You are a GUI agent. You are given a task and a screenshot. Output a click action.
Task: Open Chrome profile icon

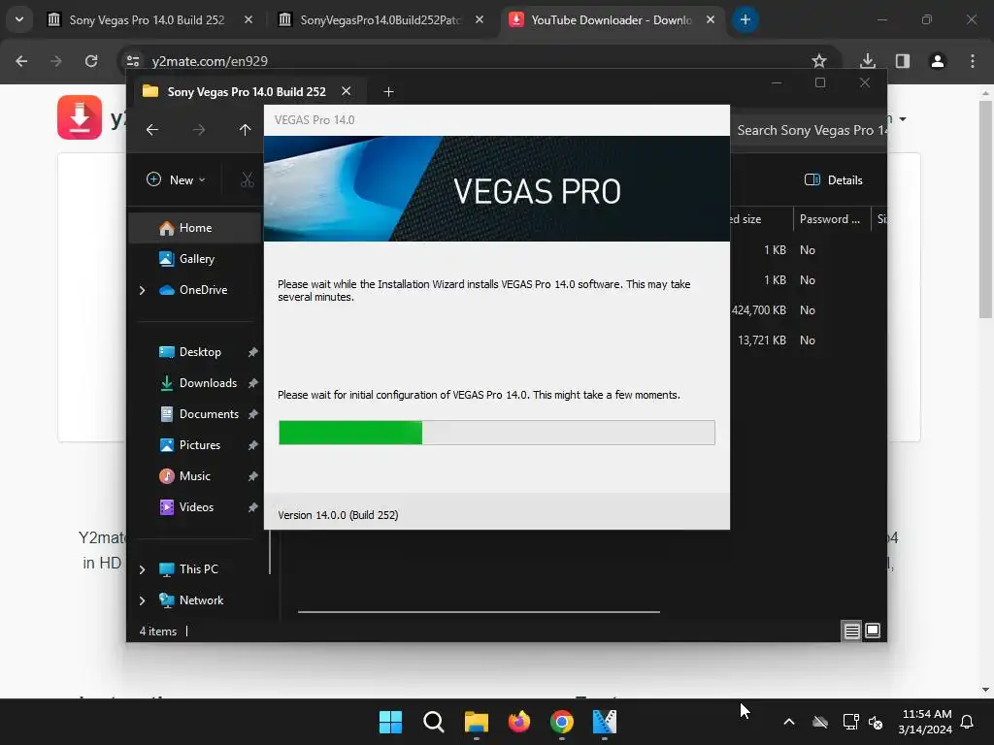pyautogui.click(x=937, y=61)
